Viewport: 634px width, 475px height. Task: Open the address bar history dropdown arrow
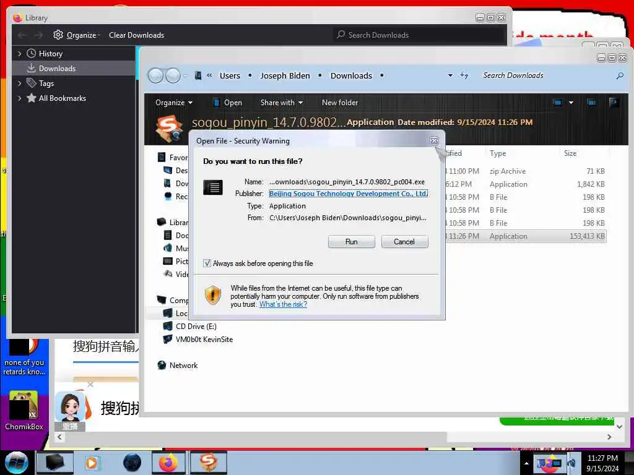click(x=450, y=75)
